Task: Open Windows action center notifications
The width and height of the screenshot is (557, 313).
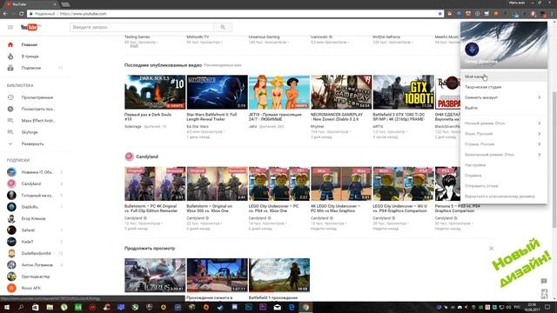Action: [x=547, y=307]
